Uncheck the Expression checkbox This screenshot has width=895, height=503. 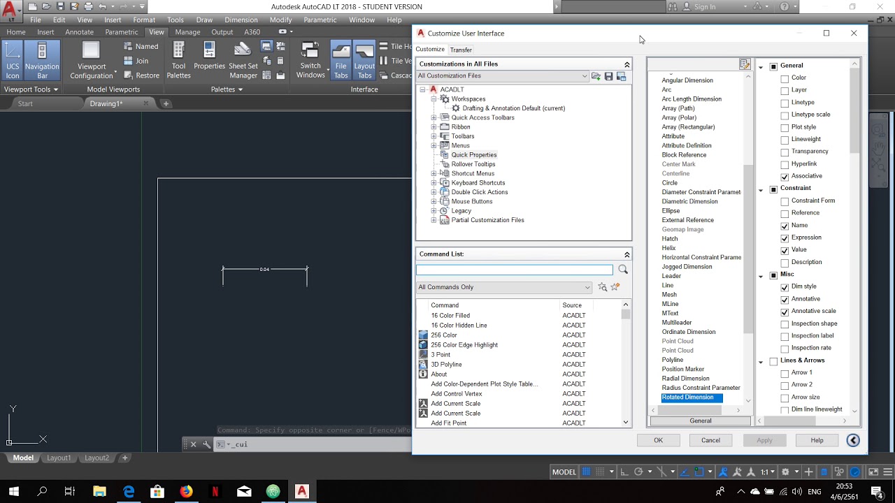[x=785, y=238]
